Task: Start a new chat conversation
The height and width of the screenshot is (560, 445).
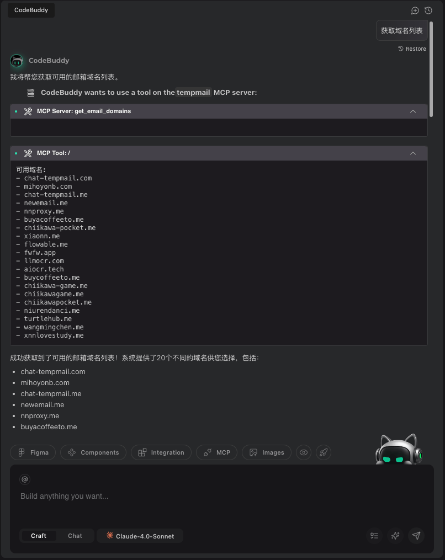Action: pos(415,10)
